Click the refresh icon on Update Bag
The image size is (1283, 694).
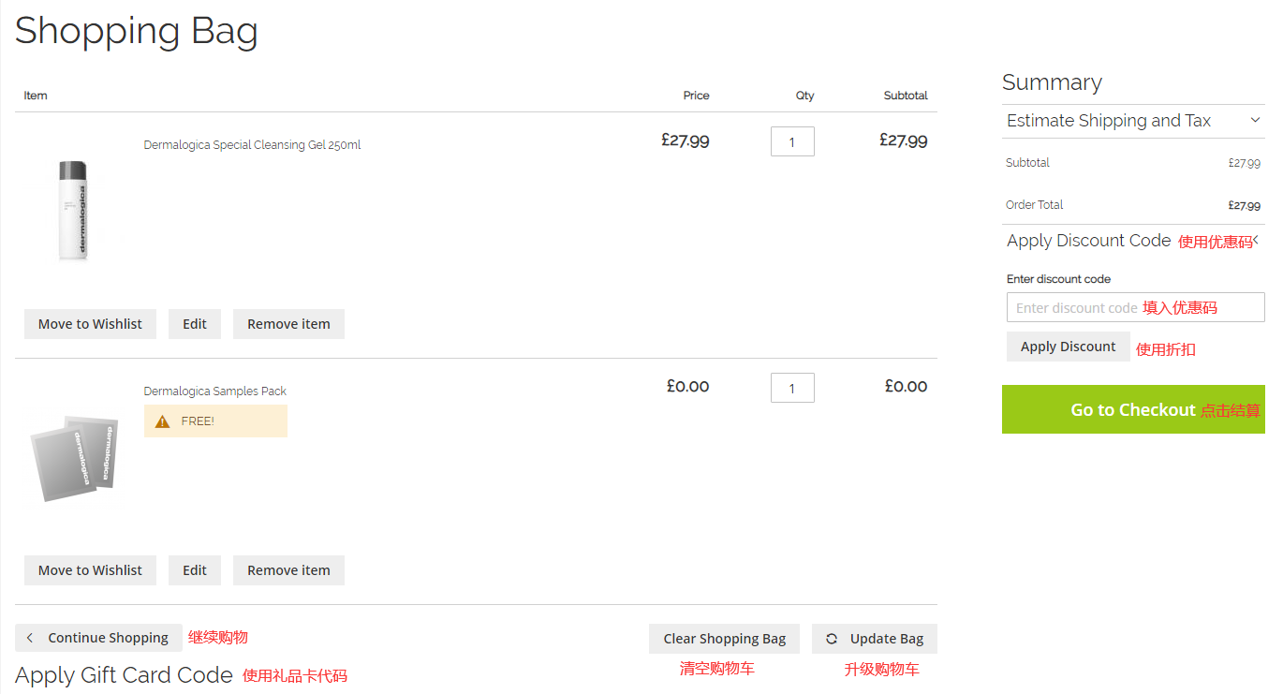click(832, 639)
